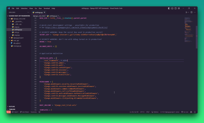This screenshot has width=204, height=123.
Task: Open run options dropdown arrow
Action: (188, 12)
